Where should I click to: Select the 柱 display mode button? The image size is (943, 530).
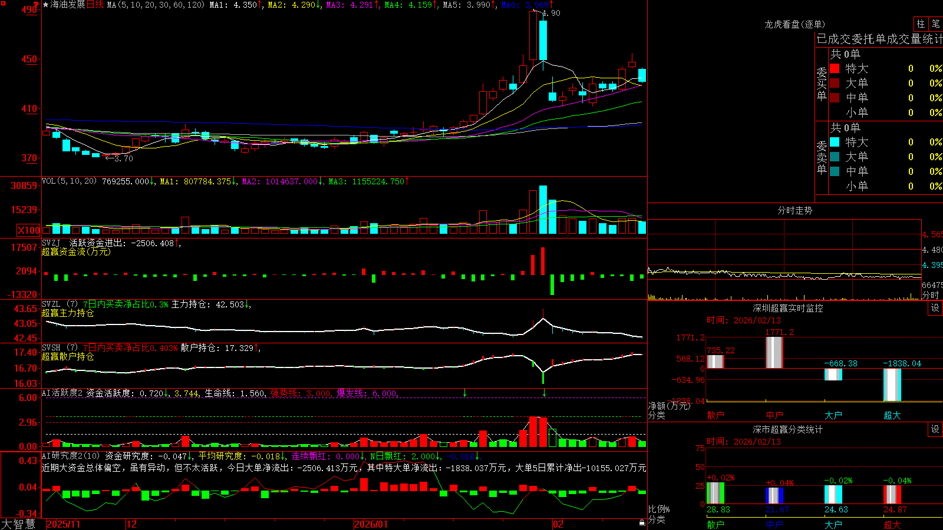point(921,24)
